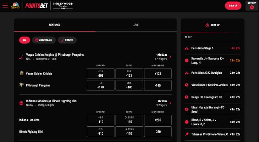This screenshot has height=142, width=259.
Task: Select Pittsburgh Penguins moneyline -145
Action: pos(158,85)
